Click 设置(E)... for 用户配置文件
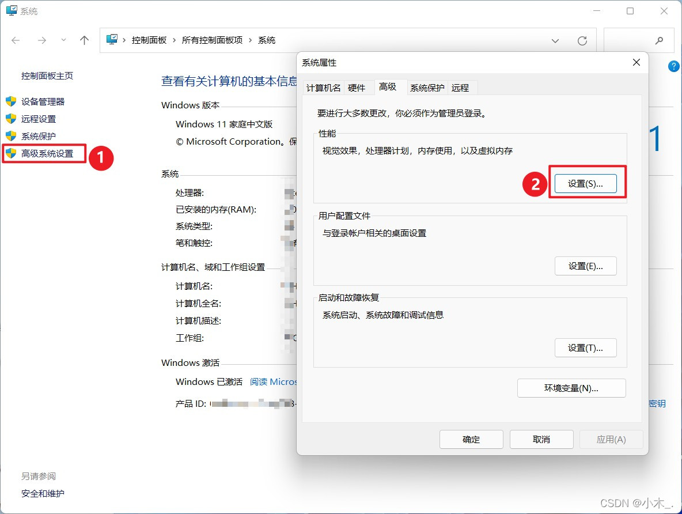The height and width of the screenshot is (514, 682). click(x=585, y=266)
